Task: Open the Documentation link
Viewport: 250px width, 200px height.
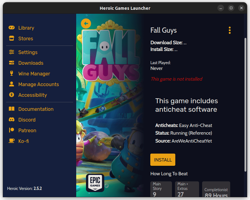Action: coord(36,109)
